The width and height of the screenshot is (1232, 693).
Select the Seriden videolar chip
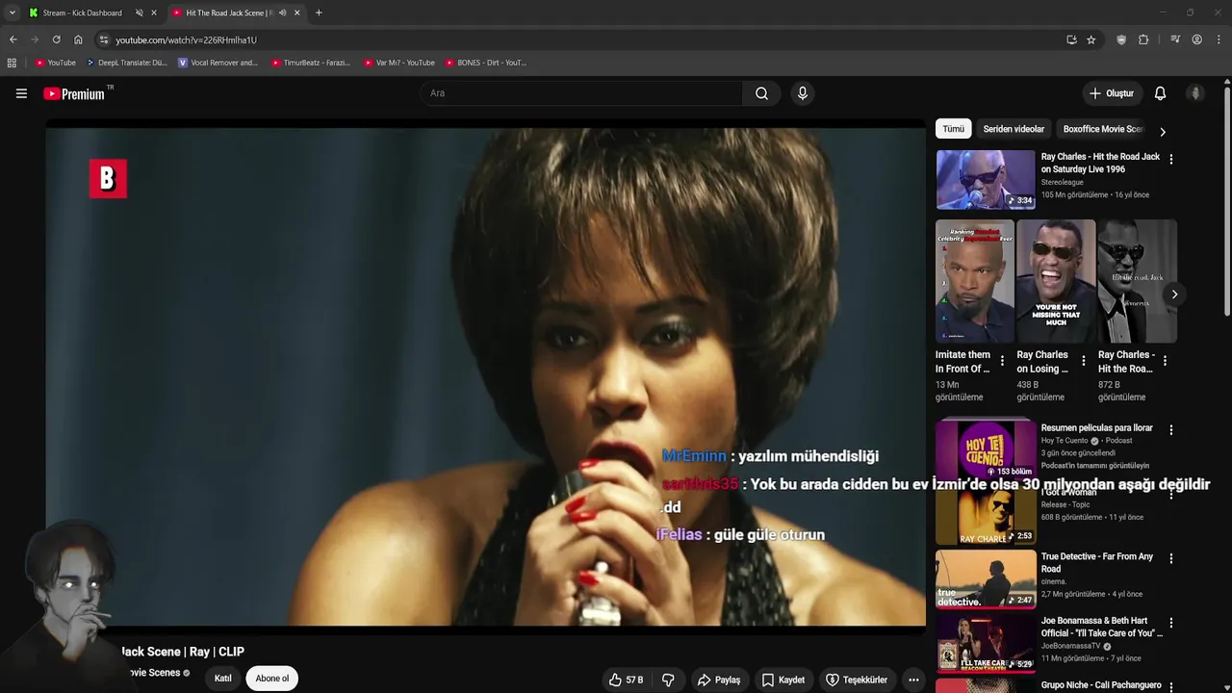1014,129
